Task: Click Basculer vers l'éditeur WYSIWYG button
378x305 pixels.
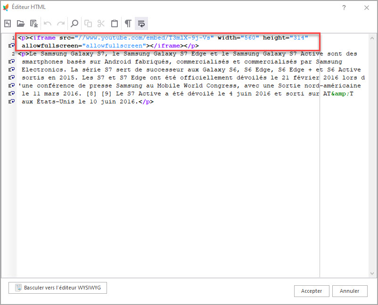Action: (x=58, y=288)
